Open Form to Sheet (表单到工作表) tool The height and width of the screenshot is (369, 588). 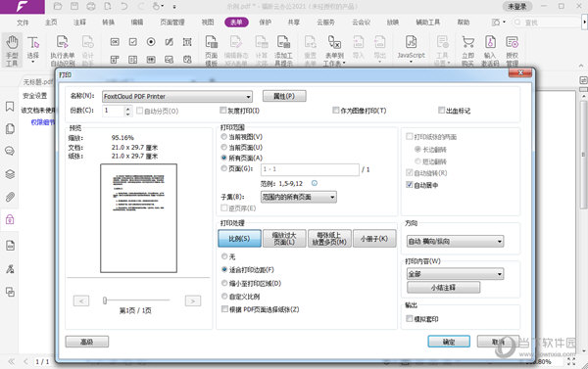coord(334,51)
